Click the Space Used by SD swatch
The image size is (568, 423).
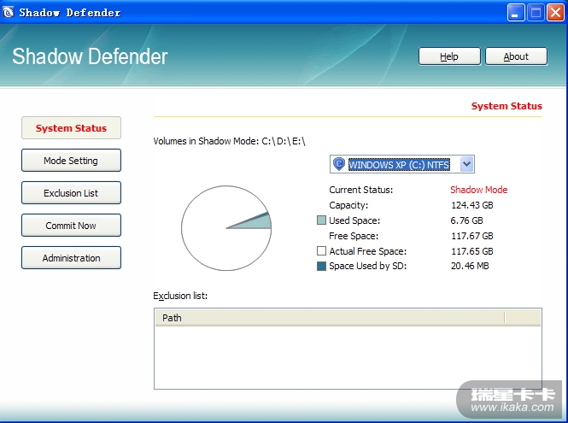click(x=321, y=266)
